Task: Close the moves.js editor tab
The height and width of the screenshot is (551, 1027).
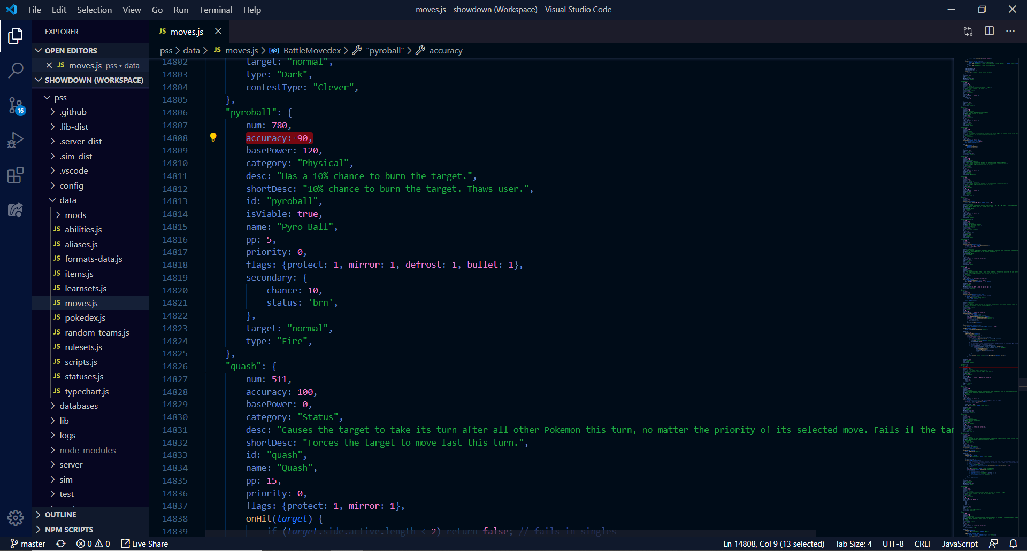Action: (x=218, y=32)
